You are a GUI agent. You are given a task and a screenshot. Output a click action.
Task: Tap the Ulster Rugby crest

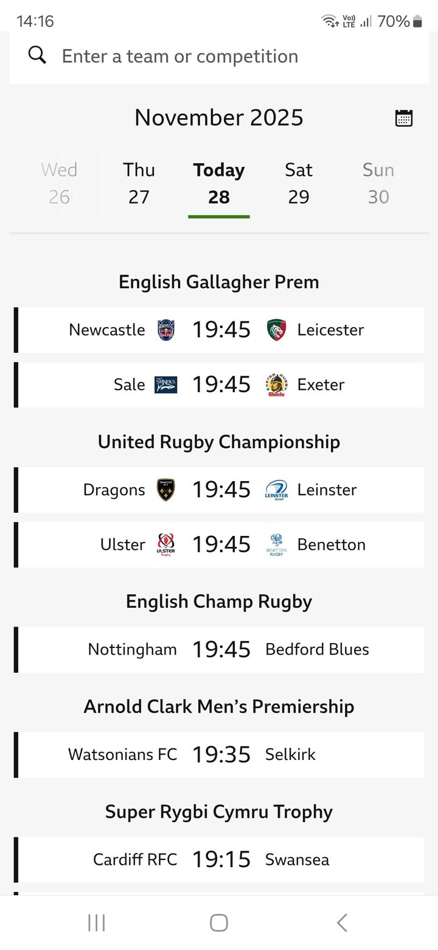(166, 545)
